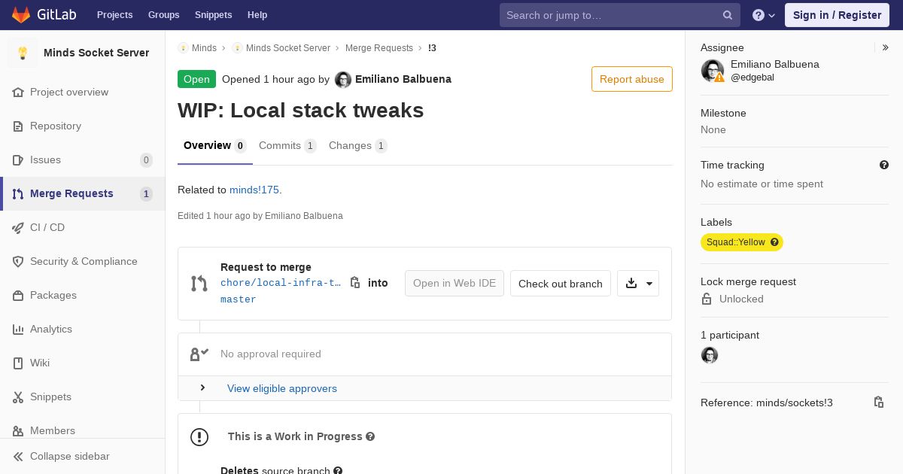Collapse the right sidebar with chevrons
Image resolution: width=903 pixels, height=474 pixels.
pyautogui.click(x=886, y=47)
